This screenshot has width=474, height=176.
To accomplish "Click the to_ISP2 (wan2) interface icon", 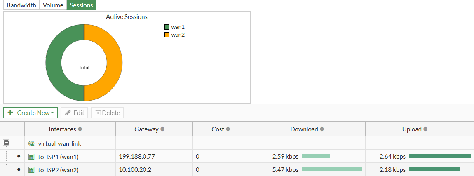I will pos(31,170).
